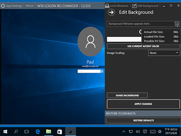This screenshot has height=136, width=181.
Task: Open the Windows Start menu
Action: (5, 132)
